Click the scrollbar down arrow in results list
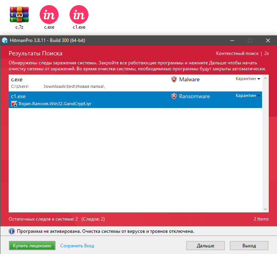The width and height of the screenshot is (277, 254). pos(265,209)
